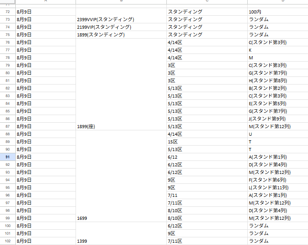Select row header 87
Viewport: 308px width, 245px height.
(8, 126)
